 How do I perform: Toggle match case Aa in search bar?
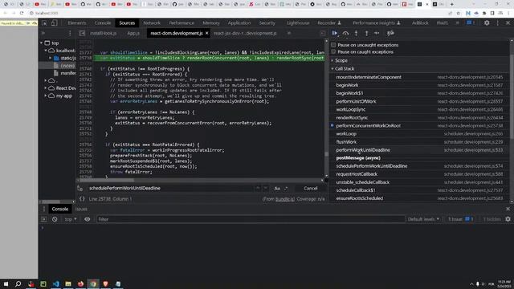pyautogui.click(x=277, y=189)
